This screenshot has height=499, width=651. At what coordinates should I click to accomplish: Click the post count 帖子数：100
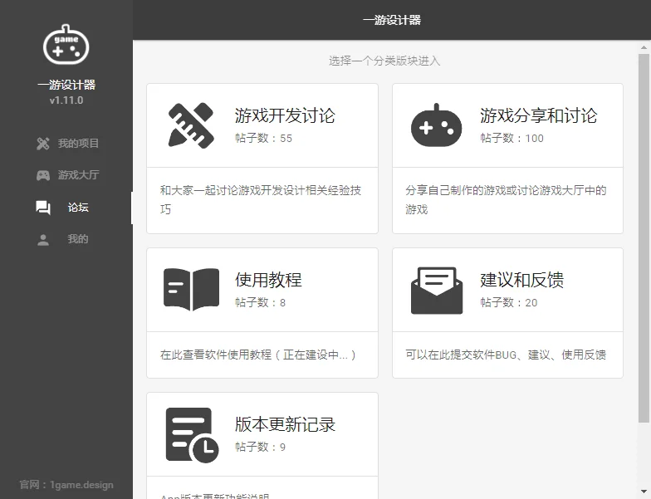tap(512, 138)
